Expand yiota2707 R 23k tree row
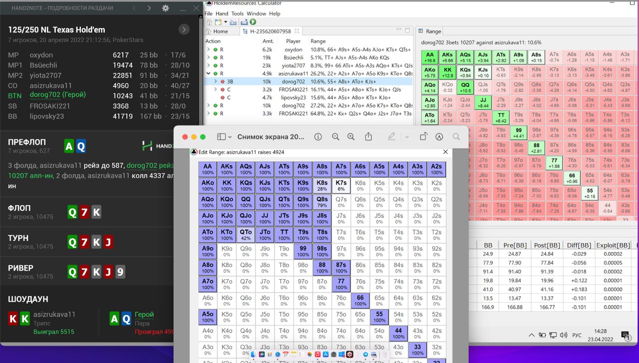 tap(209, 65)
